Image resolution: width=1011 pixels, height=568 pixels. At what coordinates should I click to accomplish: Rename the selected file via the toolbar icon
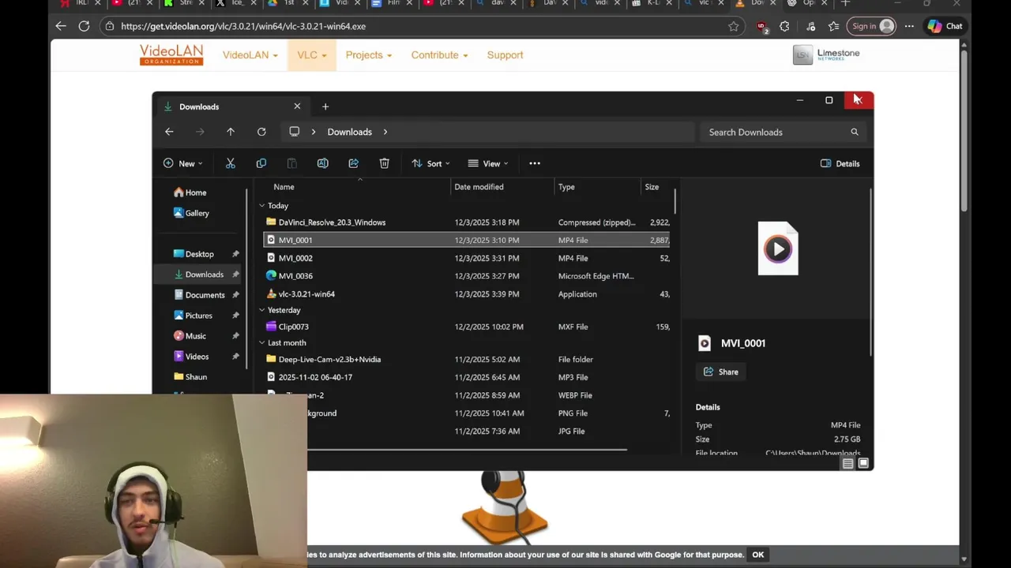click(x=322, y=163)
